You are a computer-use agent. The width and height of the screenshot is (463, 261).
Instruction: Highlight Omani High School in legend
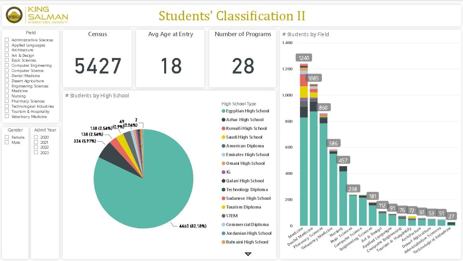(x=243, y=163)
